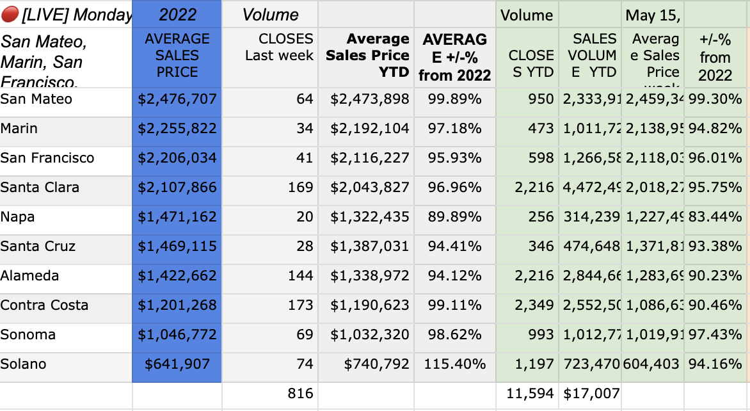The height and width of the screenshot is (411, 750).
Task: Select the 97.43% Sonoma cell
Action: pyautogui.click(x=715, y=338)
